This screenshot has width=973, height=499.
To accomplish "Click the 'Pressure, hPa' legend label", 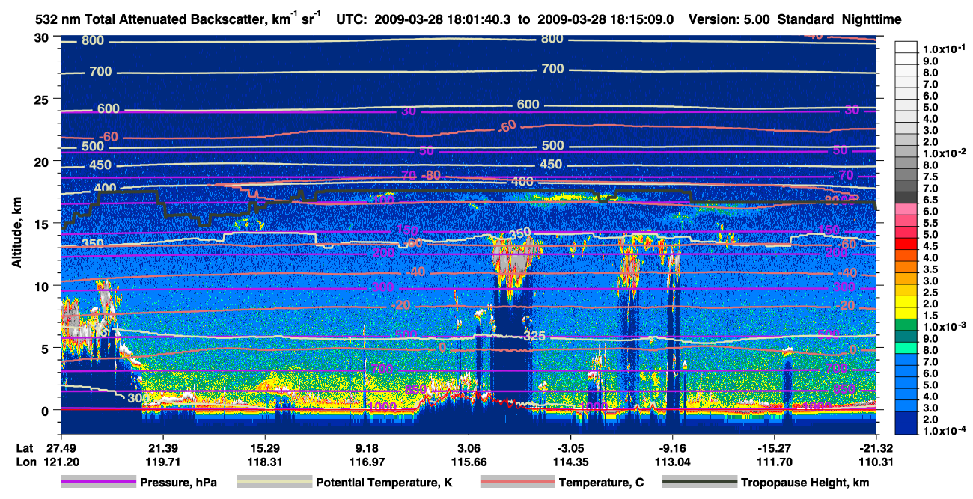I will coord(179,483).
